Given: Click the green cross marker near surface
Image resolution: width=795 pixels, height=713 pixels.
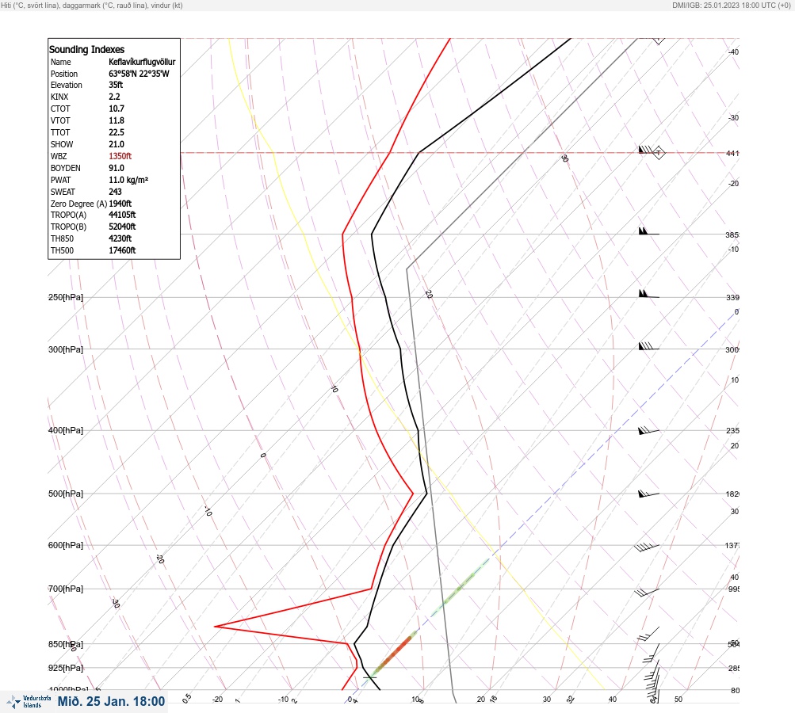Looking at the screenshot, I should 370,677.
